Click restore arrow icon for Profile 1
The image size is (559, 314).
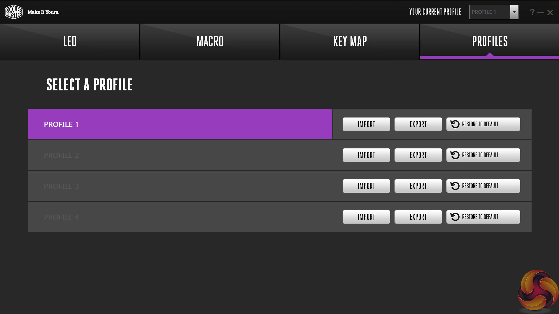(x=455, y=124)
